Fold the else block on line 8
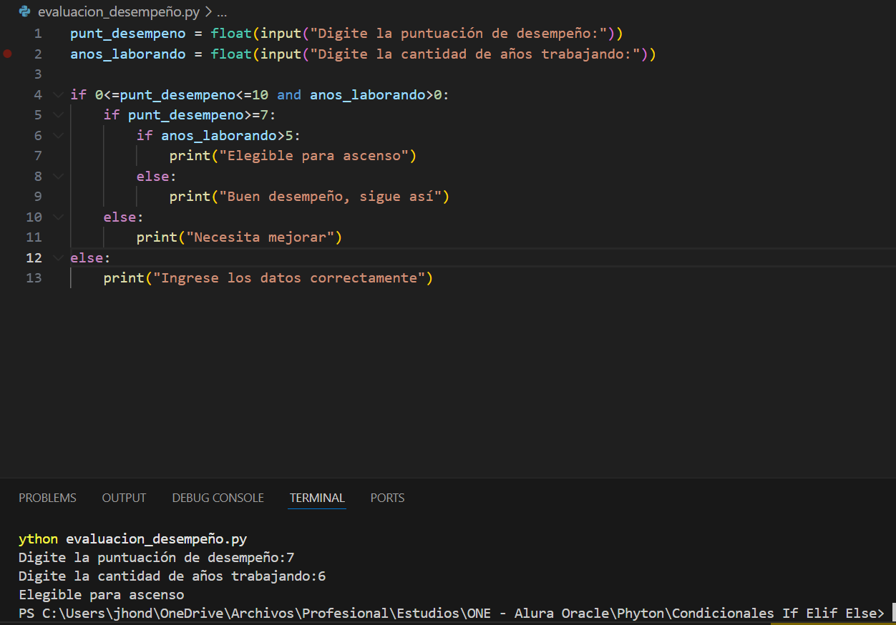 coord(57,176)
